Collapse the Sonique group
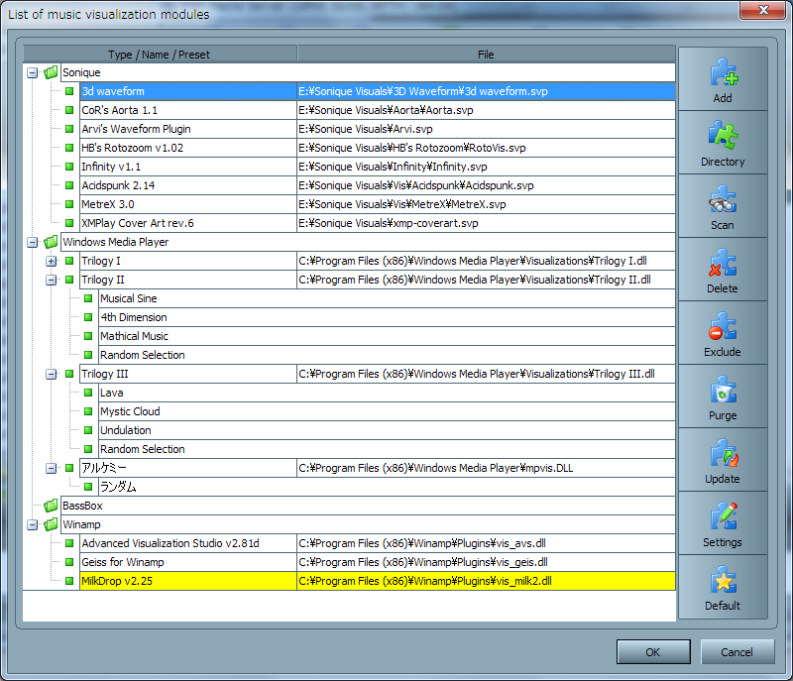The height and width of the screenshot is (681, 793). pyautogui.click(x=32, y=72)
